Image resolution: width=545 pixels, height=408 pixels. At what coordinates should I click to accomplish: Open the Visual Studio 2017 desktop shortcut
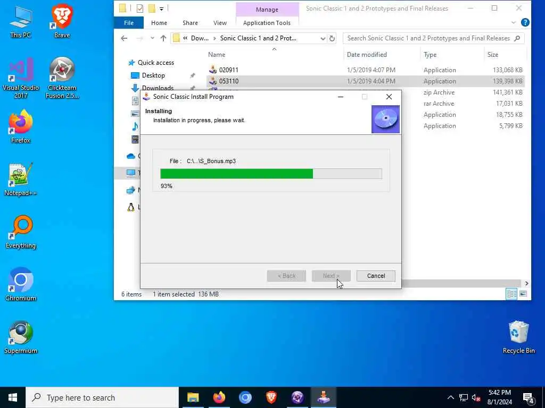point(21,78)
